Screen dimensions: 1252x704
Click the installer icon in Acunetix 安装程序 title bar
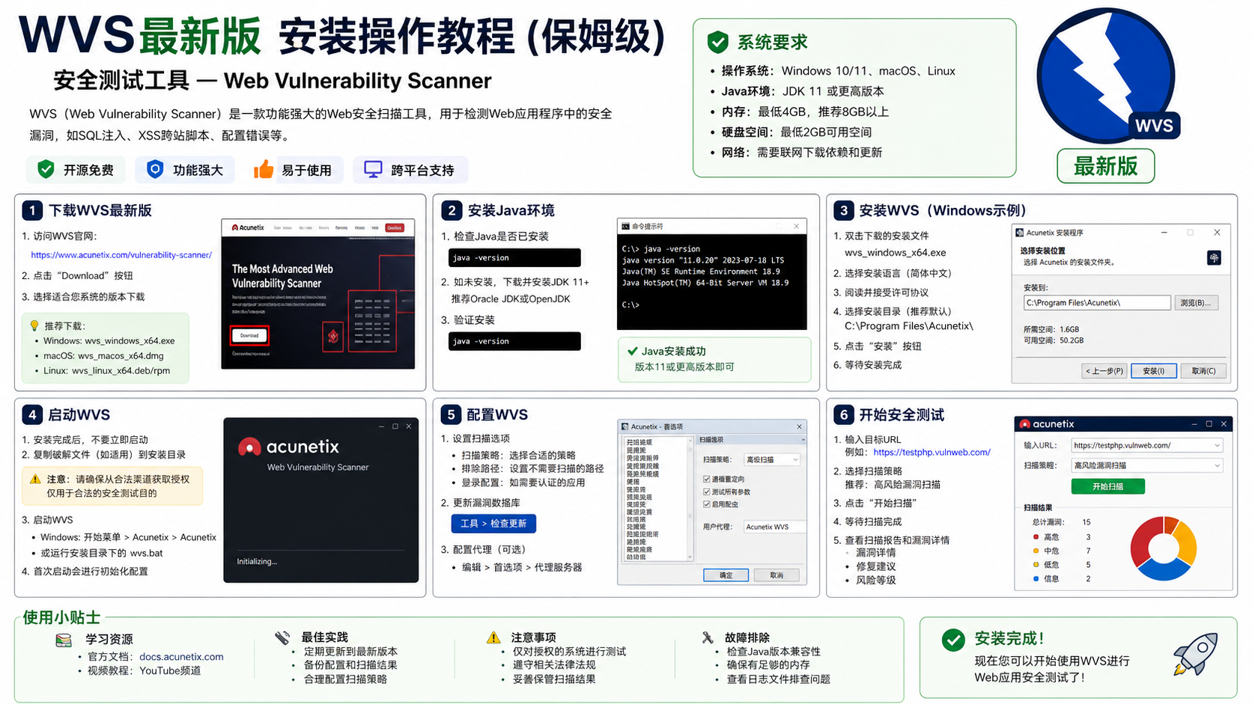(x=1020, y=233)
